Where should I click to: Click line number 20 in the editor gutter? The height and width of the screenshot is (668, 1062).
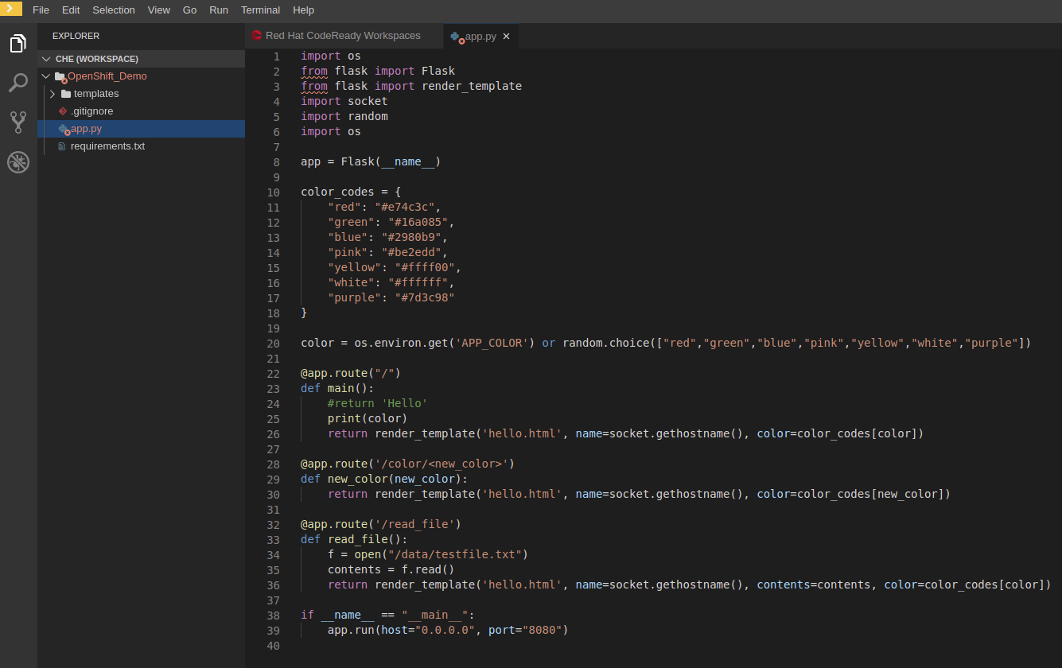(x=273, y=343)
